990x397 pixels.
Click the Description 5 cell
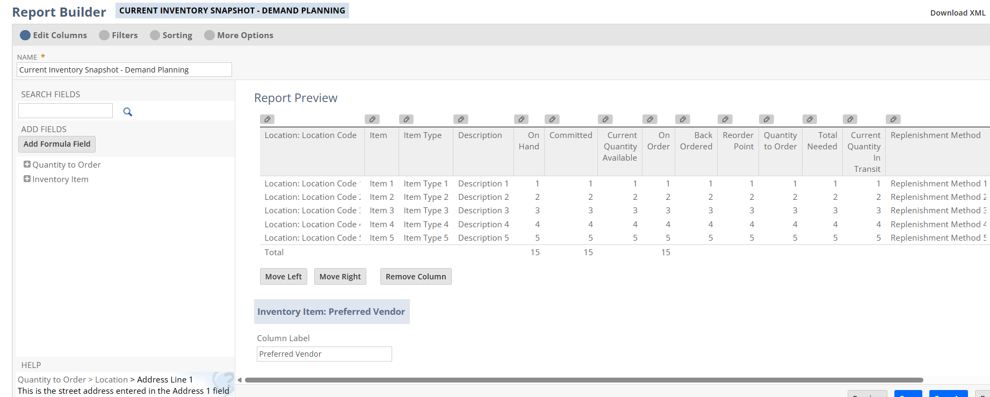click(483, 238)
